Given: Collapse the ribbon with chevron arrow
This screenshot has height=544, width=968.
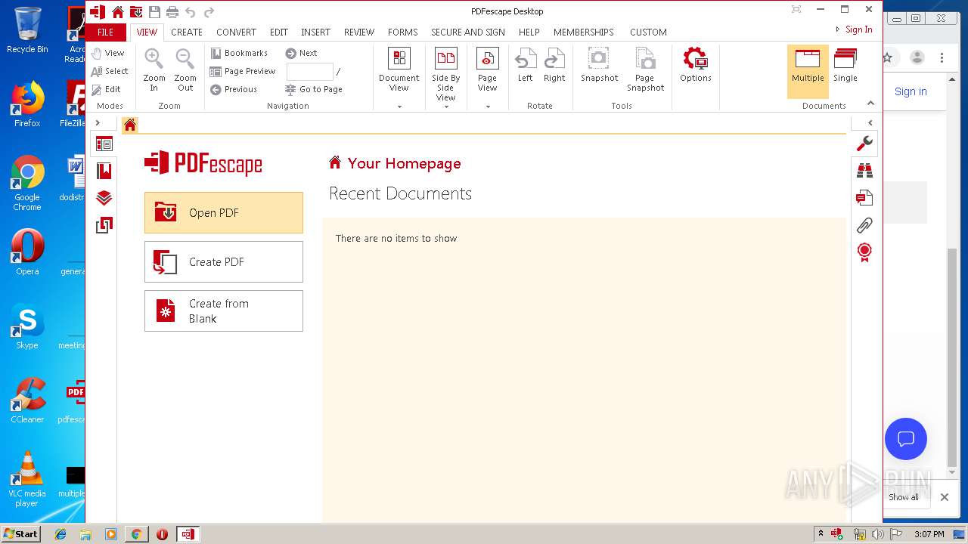Looking at the screenshot, I should 870,104.
